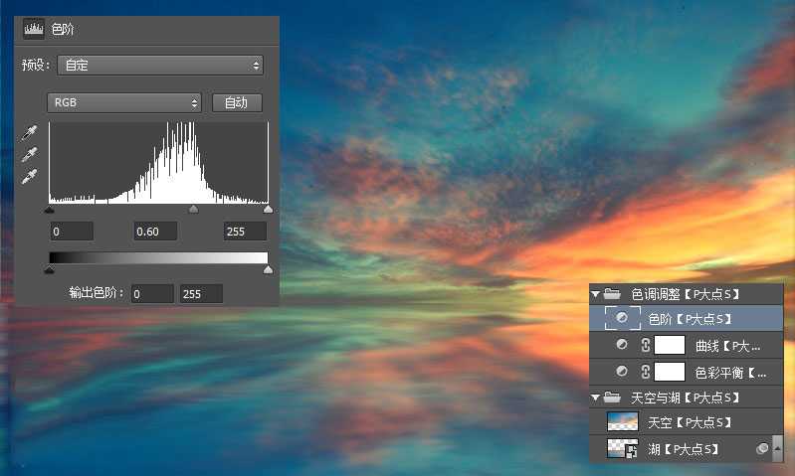Click the white output level slider handle

pos(267,269)
